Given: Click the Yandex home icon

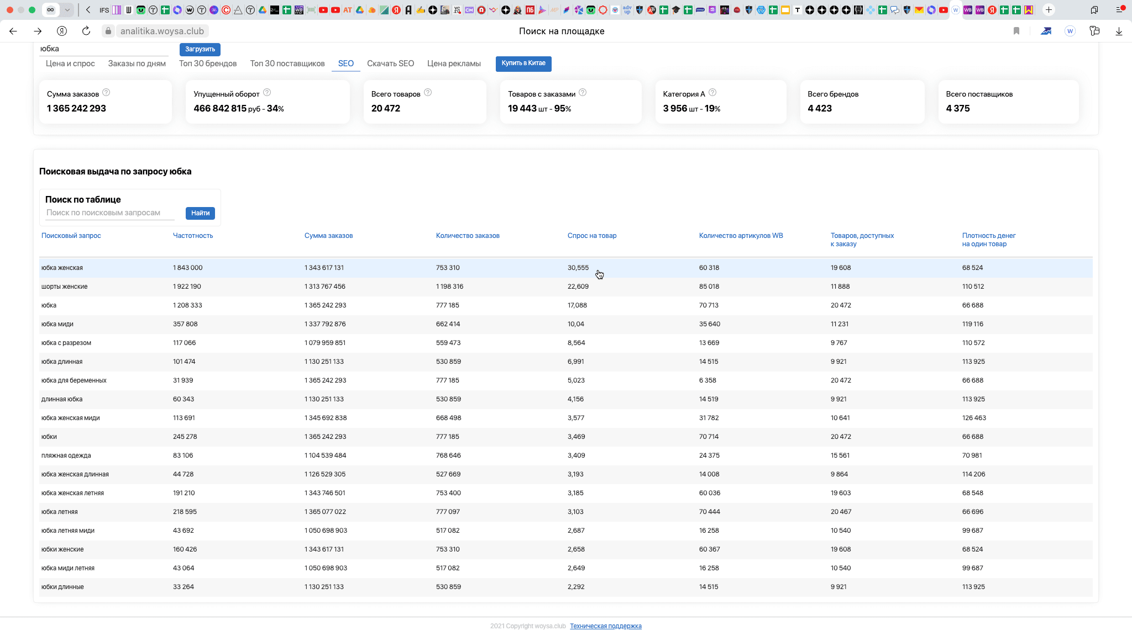Looking at the screenshot, I should click(x=62, y=31).
